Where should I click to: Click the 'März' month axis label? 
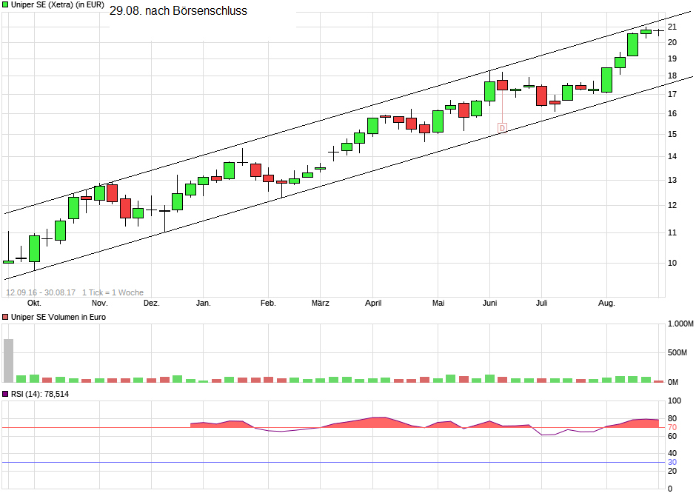321,303
